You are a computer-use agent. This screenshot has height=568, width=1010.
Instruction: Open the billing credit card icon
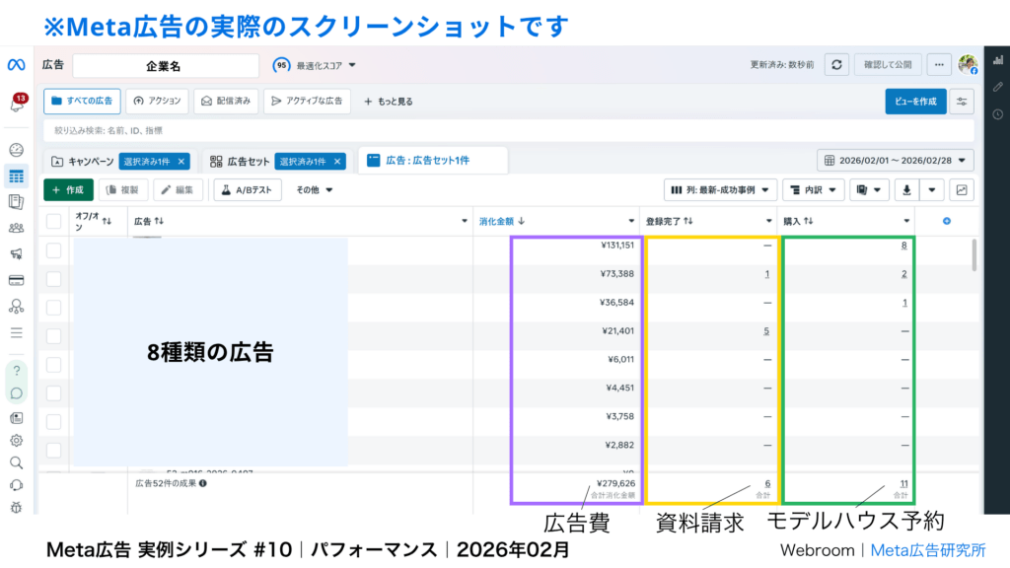[16, 280]
